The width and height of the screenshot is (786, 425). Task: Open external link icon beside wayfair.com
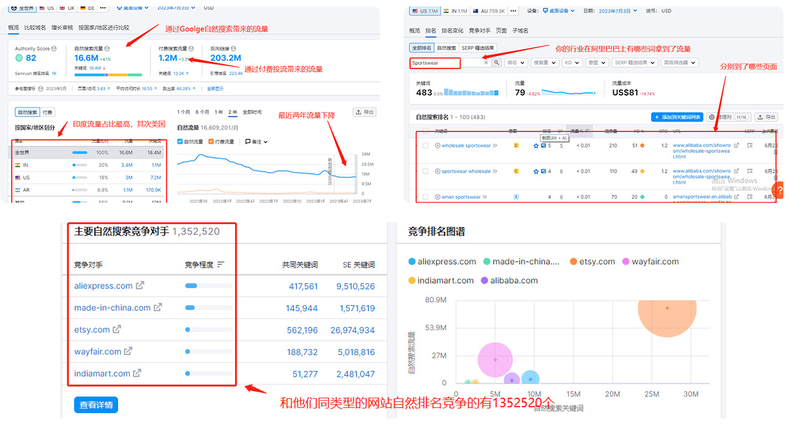click(128, 352)
